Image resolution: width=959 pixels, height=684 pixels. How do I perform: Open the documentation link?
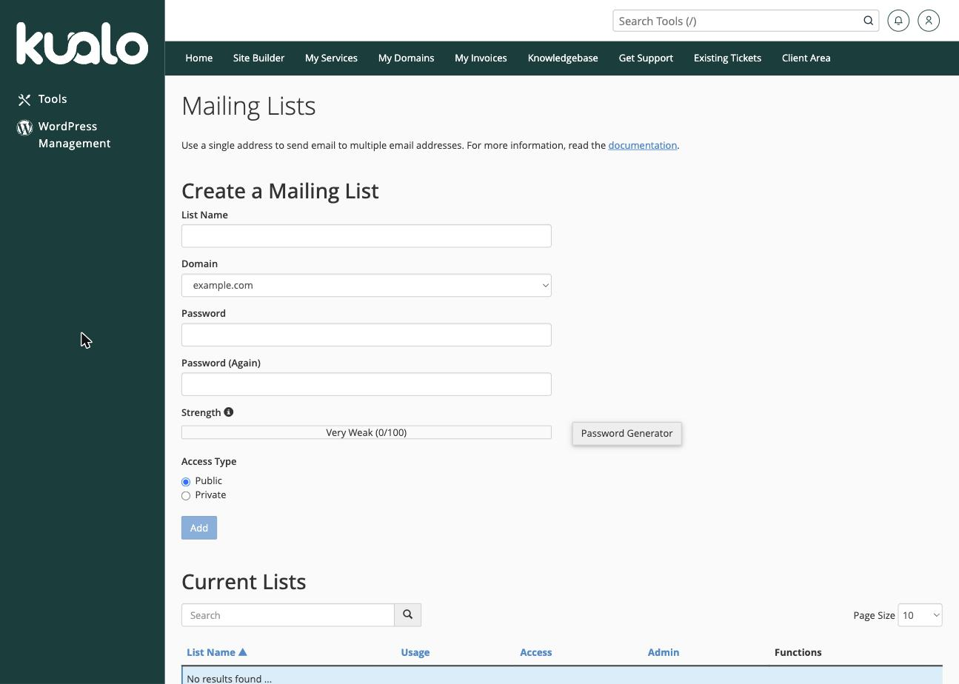pyautogui.click(x=642, y=145)
